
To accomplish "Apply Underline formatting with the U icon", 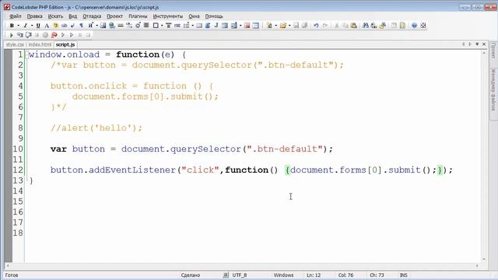I will [38, 26].
